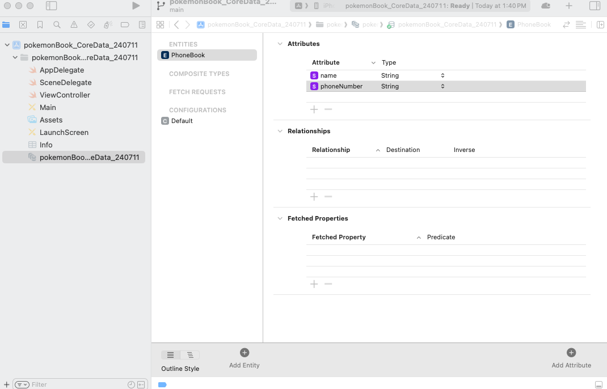Sort by the Attribute column header
607x389 pixels.
[x=326, y=62]
